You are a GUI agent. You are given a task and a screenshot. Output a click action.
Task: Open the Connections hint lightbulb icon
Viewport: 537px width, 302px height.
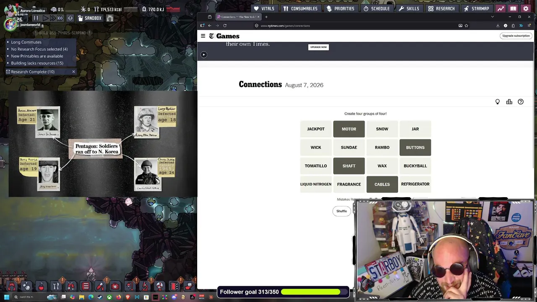pyautogui.click(x=498, y=102)
